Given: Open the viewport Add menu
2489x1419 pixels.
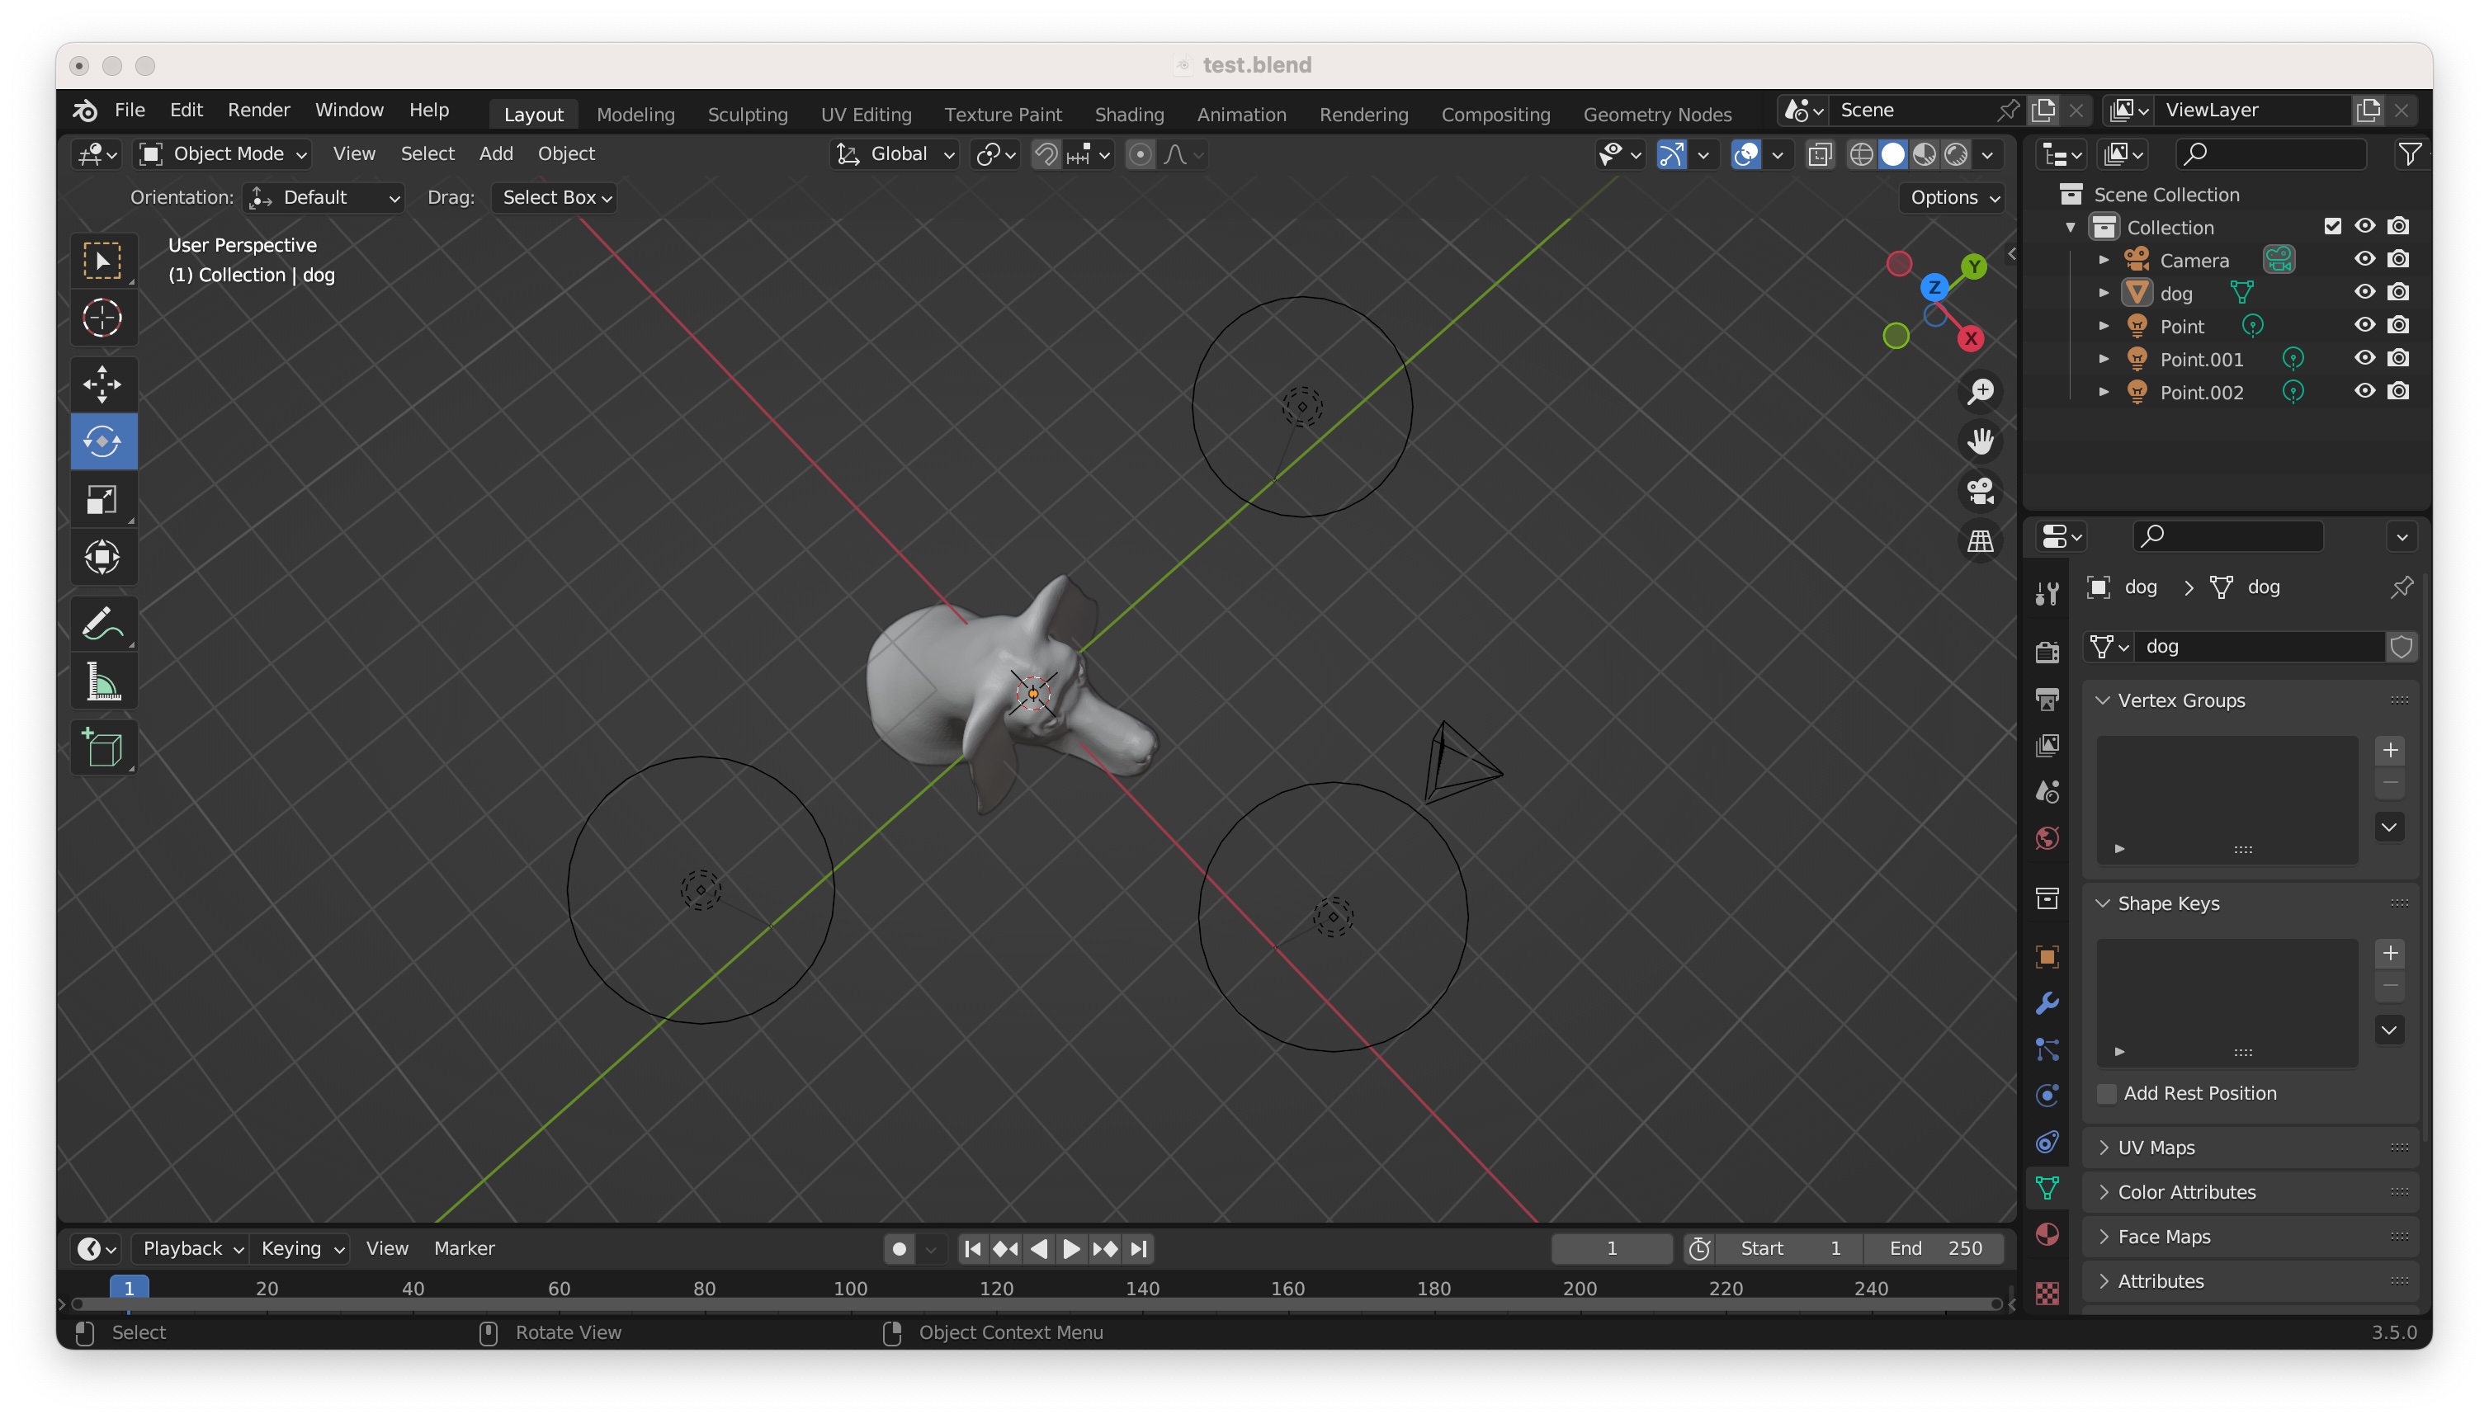Looking at the screenshot, I should (495, 154).
